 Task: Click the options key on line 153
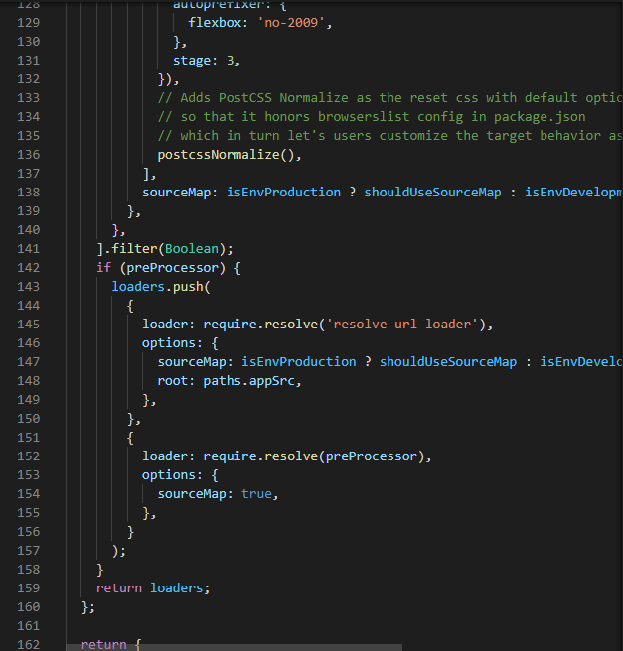pyautogui.click(x=169, y=475)
